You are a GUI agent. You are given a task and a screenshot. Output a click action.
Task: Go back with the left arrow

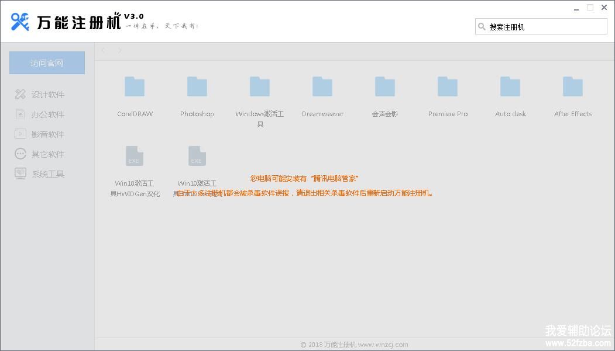tap(103, 50)
